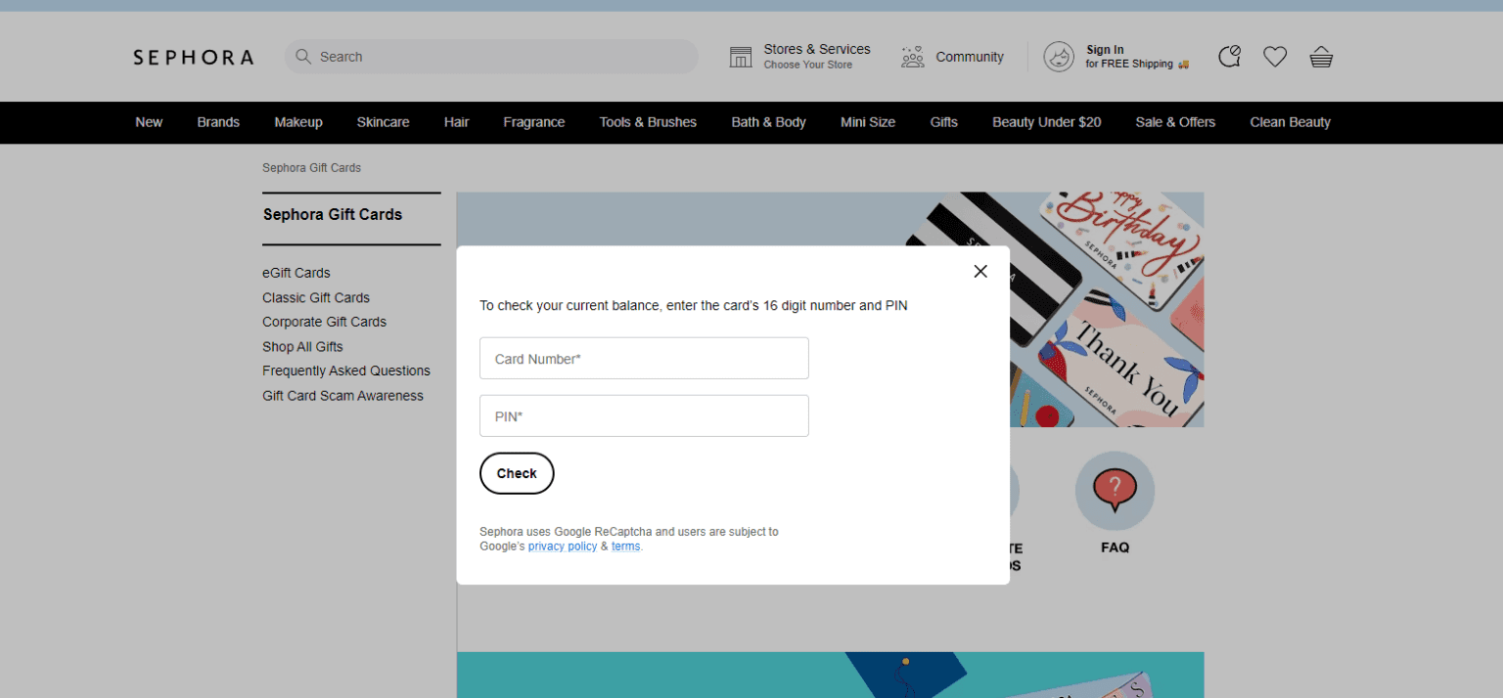
Task: Open the Loves heart icon
Action: pyautogui.click(x=1274, y=57)
